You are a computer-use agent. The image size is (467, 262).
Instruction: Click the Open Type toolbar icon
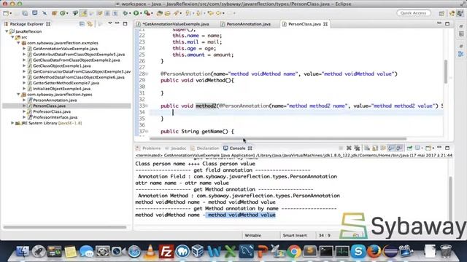[160, 13]
